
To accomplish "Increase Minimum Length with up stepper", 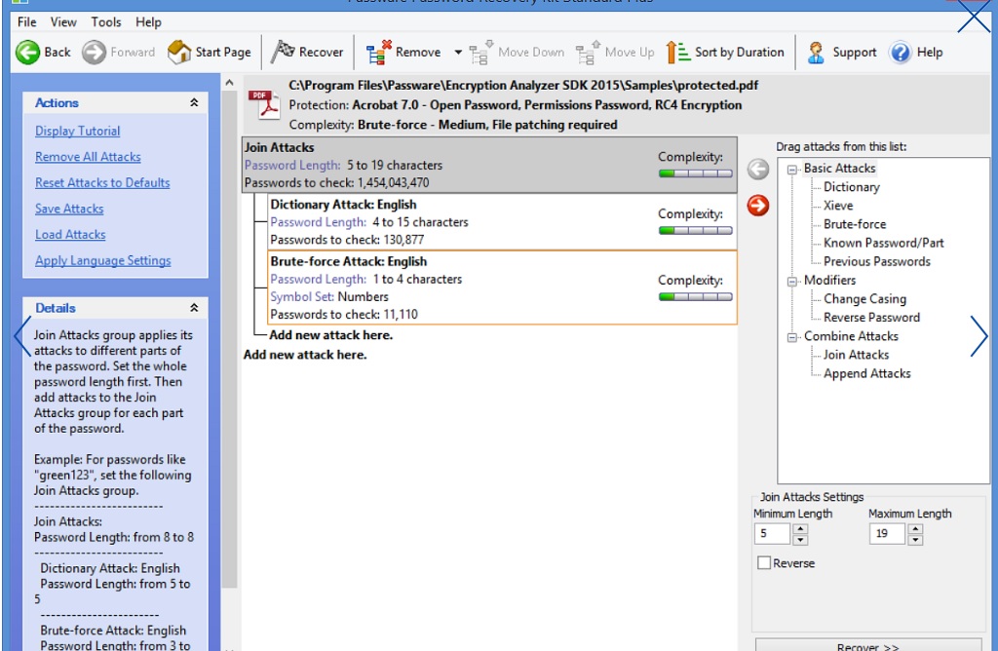I will [800, 529].
